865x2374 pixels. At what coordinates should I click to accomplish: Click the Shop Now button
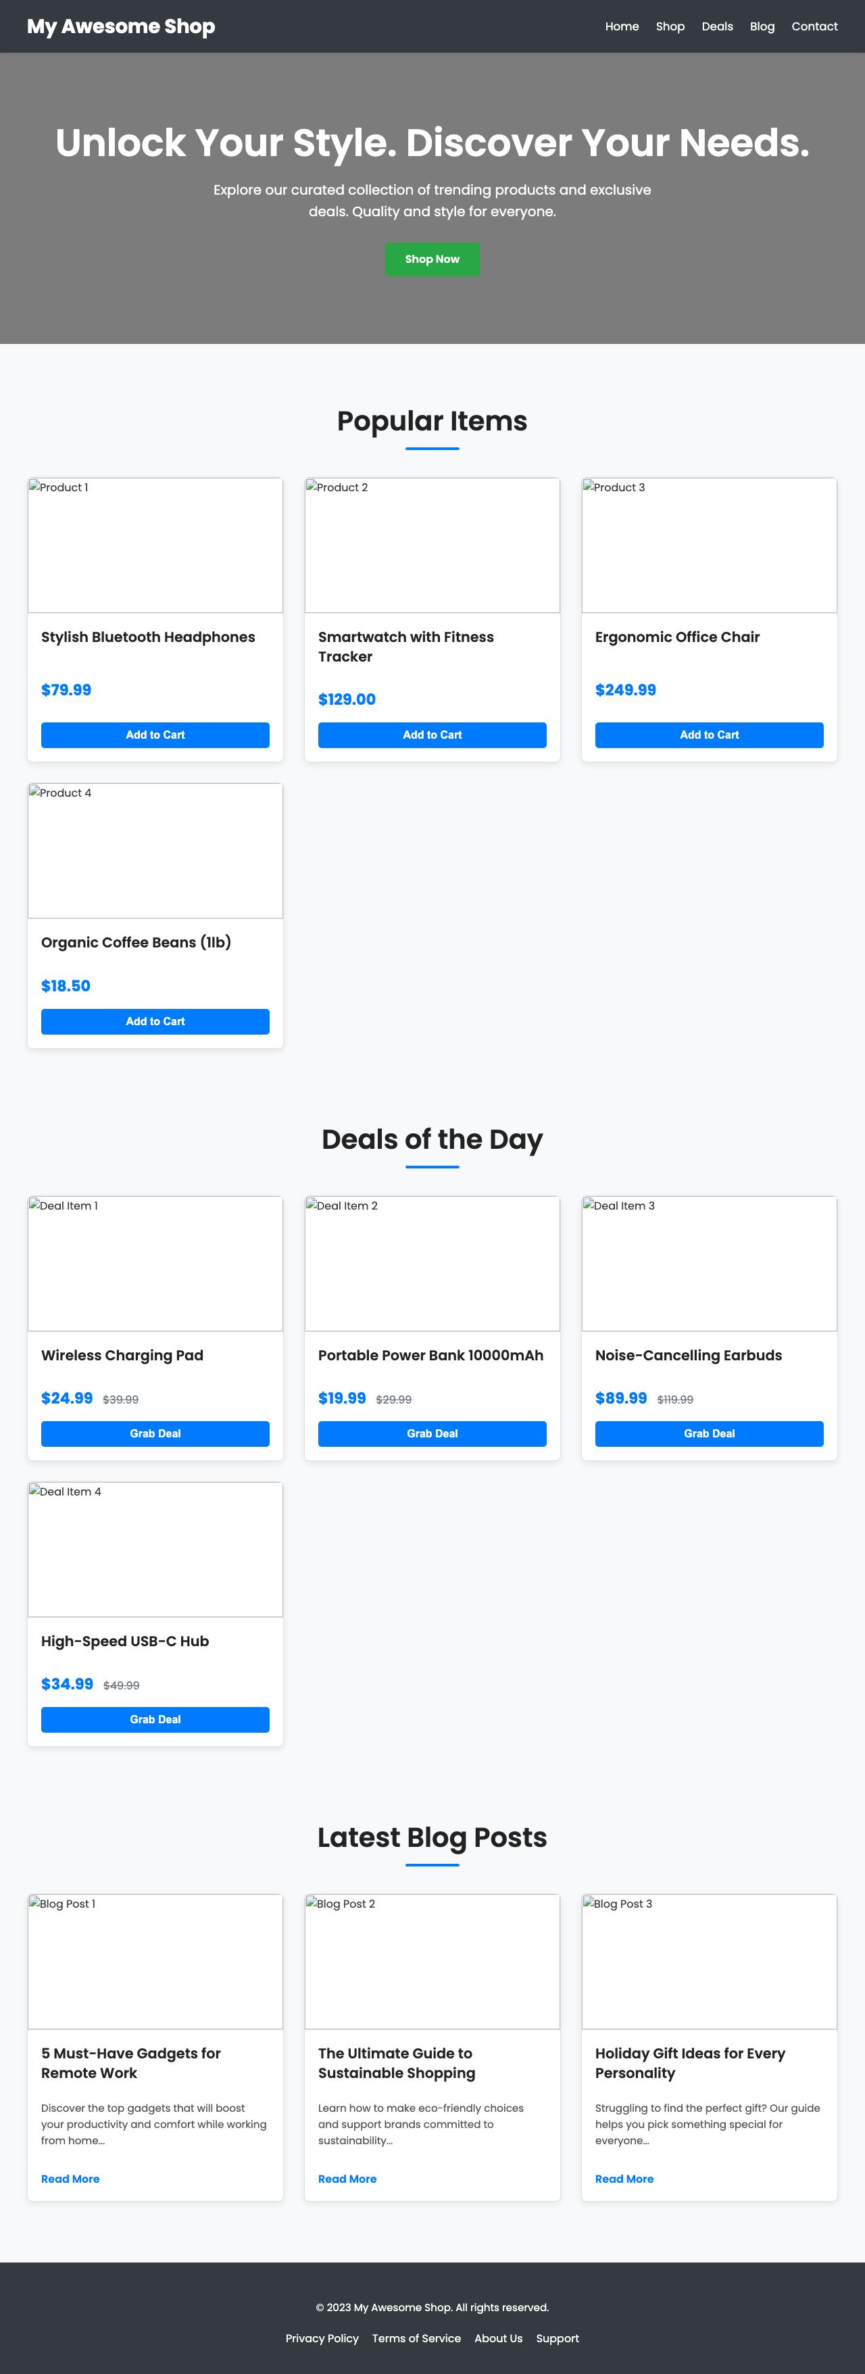point(432,259)
